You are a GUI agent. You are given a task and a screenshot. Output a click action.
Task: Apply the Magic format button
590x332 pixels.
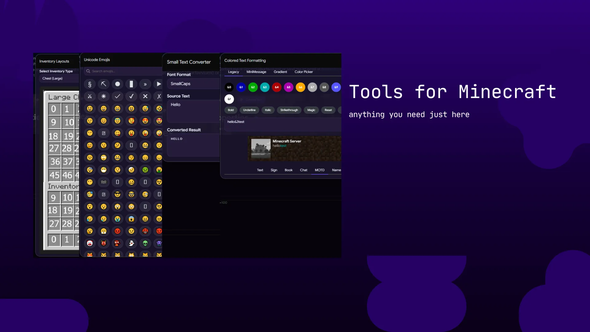point(311,110)
